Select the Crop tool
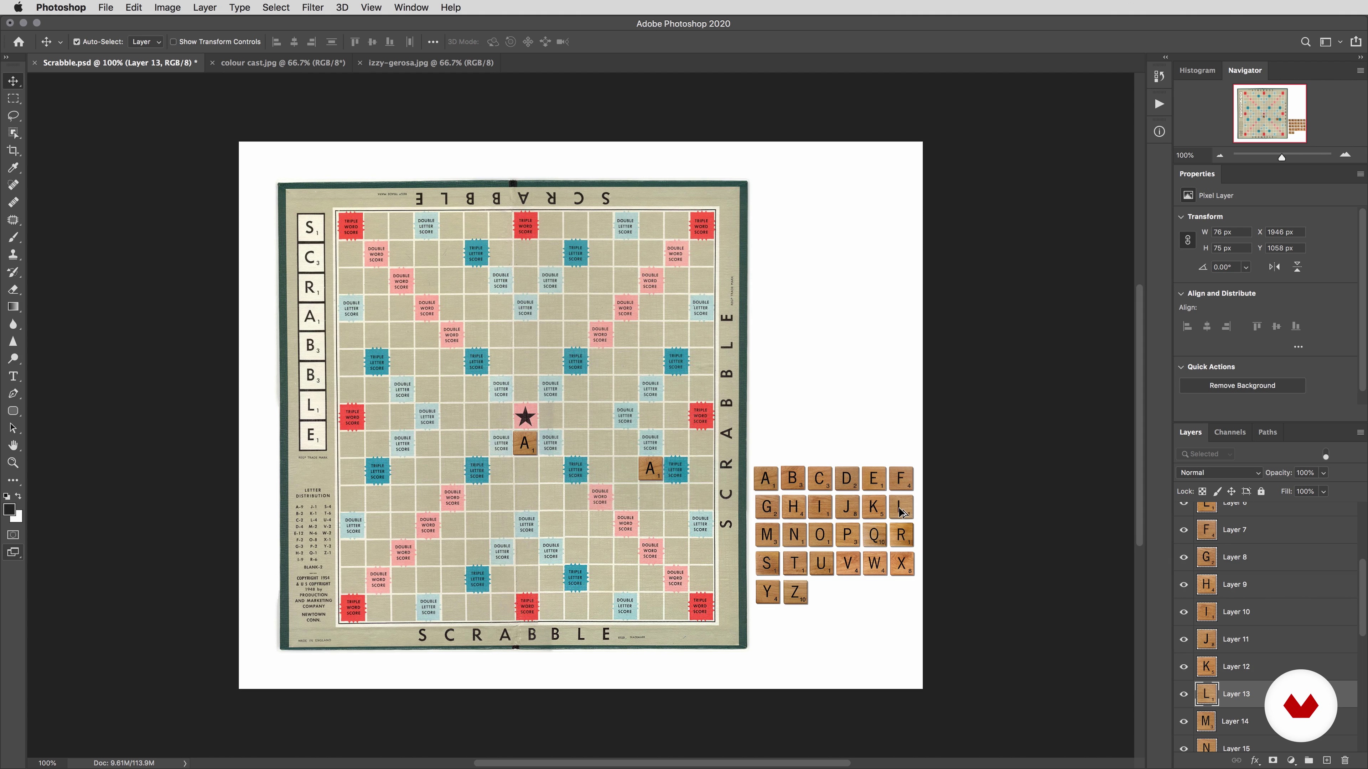The width and height of the screenshot is (1368, 769). (x=13, y=151)
